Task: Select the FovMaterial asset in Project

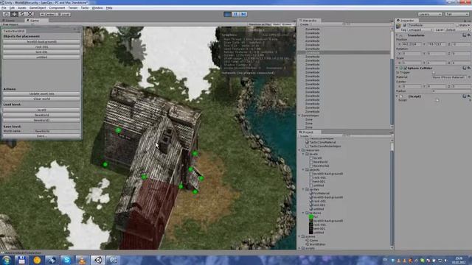Action: coord(319,194)
